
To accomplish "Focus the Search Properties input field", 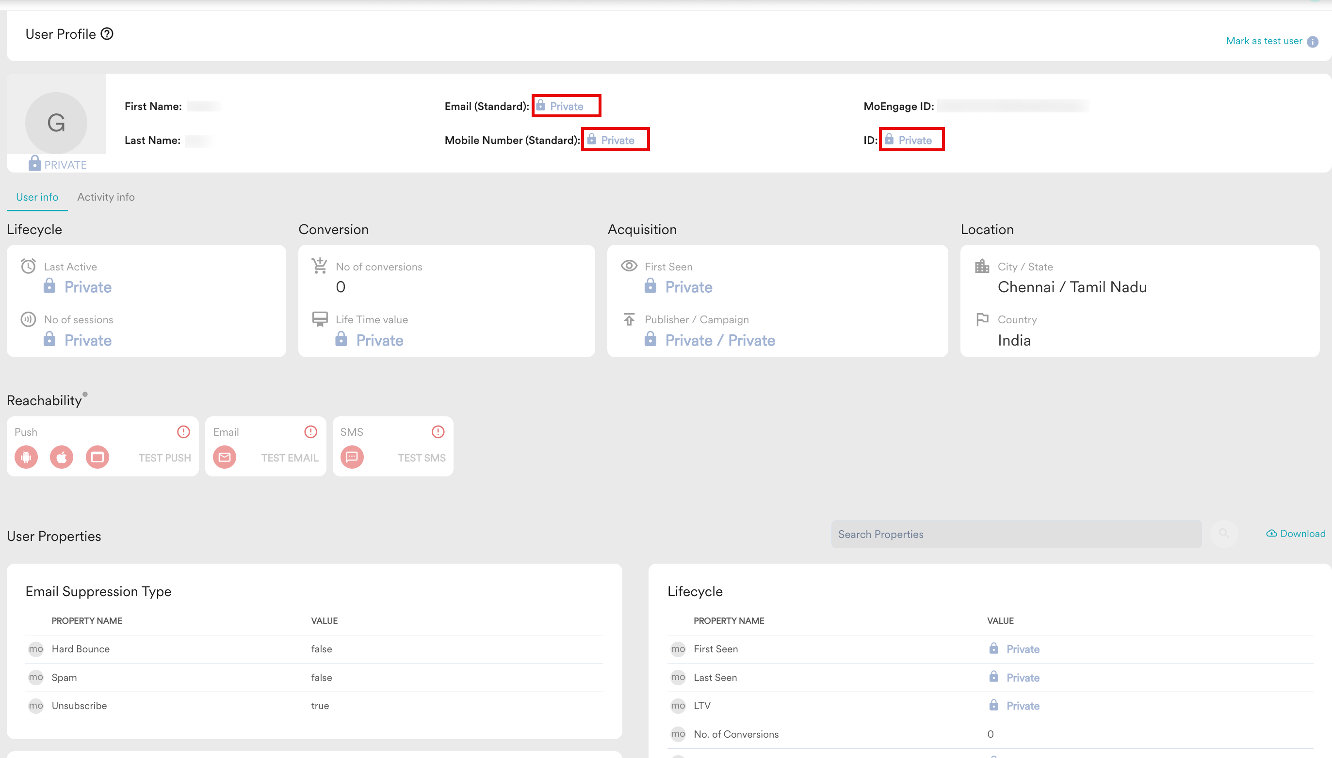I will (1016, 534).
